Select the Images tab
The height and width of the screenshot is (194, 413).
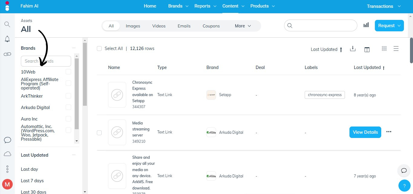coord(133,26)
